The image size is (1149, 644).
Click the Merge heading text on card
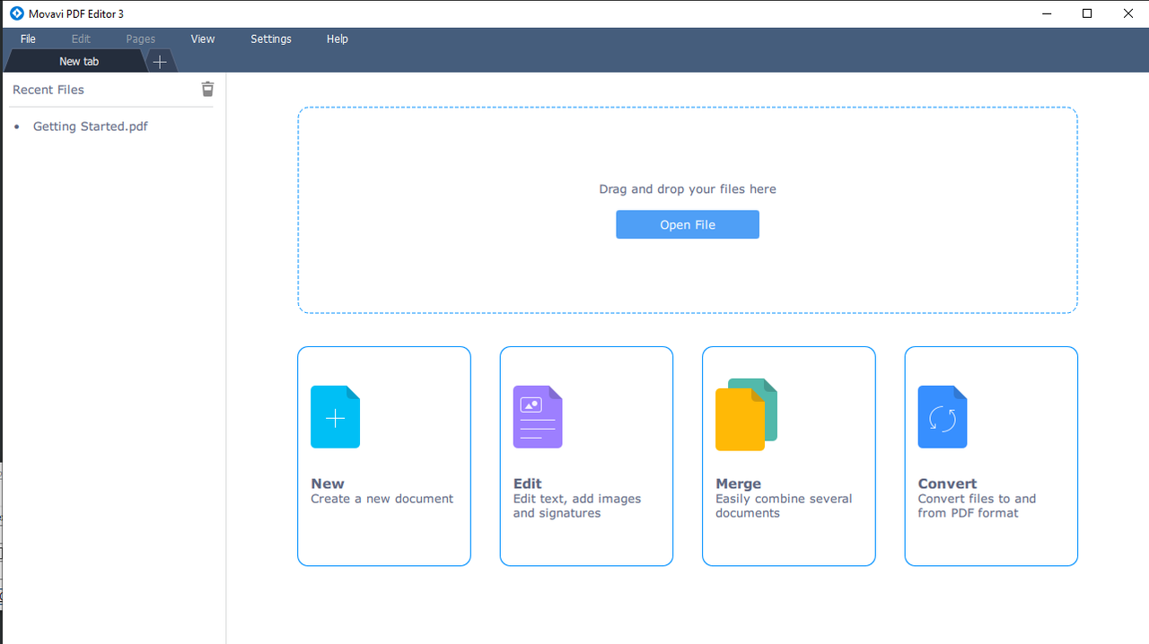[x=739, y=483]
